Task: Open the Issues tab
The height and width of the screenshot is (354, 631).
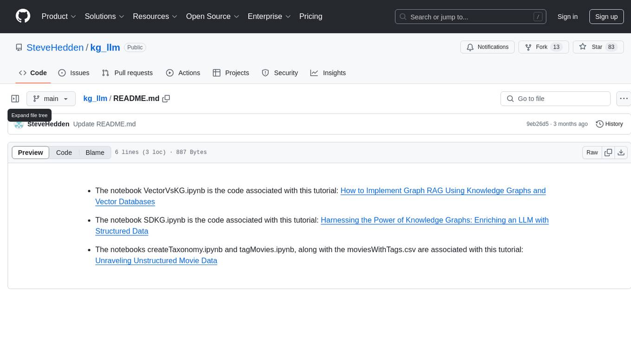Action: pyautogui.click(x=74, y=73)
